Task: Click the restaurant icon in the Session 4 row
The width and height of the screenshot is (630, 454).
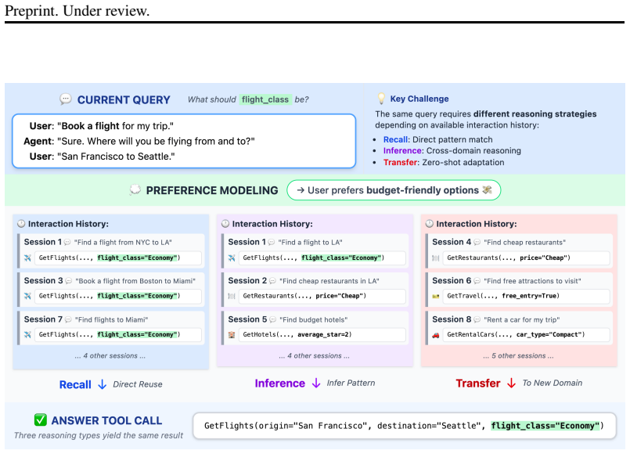Action: click(x=436, y=258)
